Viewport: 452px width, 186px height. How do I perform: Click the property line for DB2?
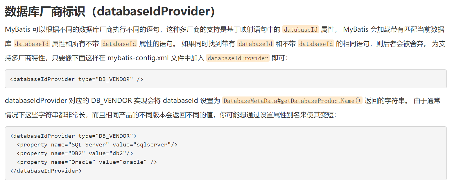click(x=75, y=153)
